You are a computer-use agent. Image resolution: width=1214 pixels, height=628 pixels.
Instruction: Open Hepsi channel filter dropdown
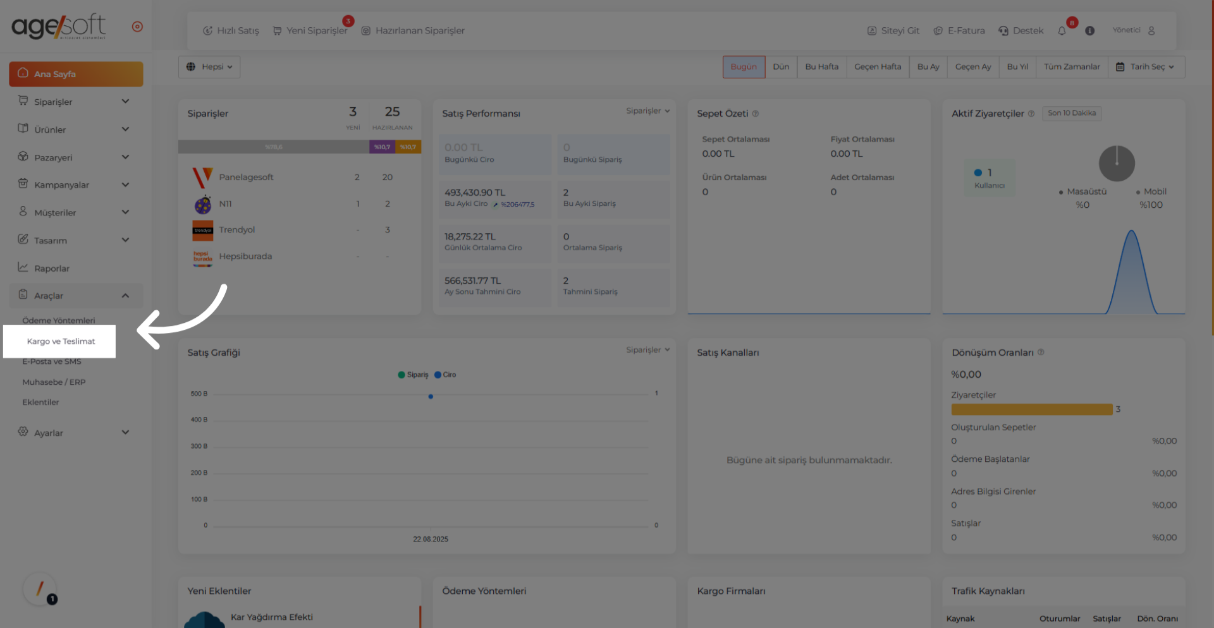tap(209, 67)
